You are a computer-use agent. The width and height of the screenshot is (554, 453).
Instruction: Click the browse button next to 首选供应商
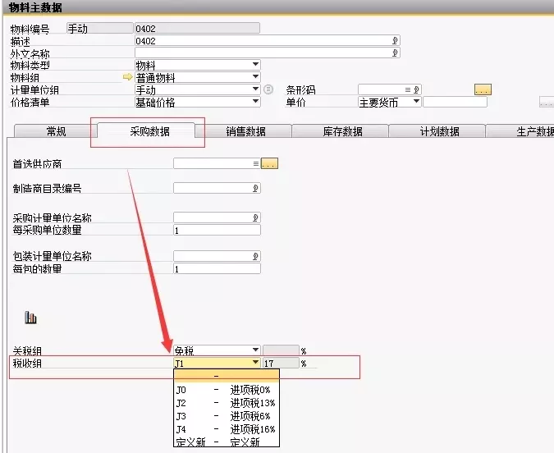pos(269,163)
